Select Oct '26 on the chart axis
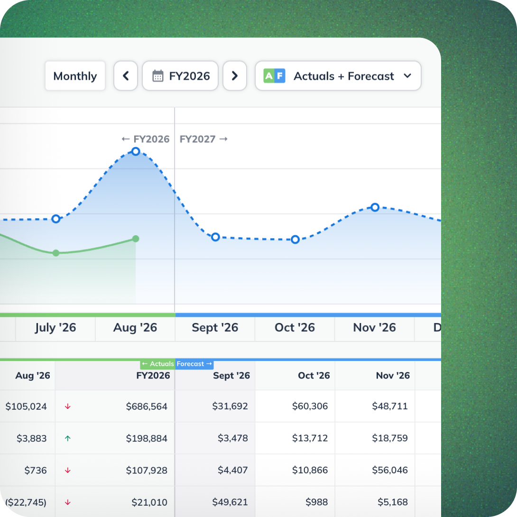The height and width of the screenshot is (517, 517). click(295, 327)
